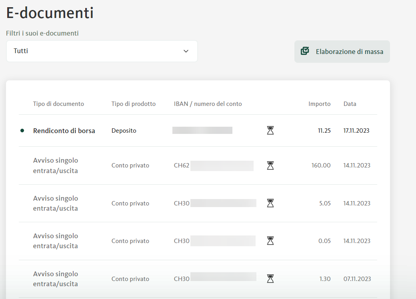Sort by the Importo column header
The height and width of the screenshot is (299, 416).
point(319,104)
